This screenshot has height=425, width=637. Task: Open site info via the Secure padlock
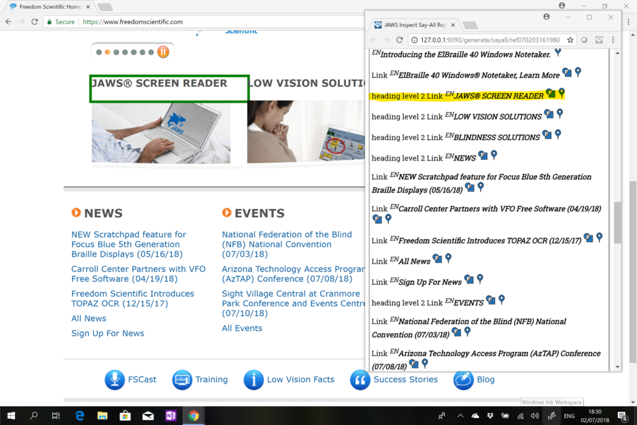[x=49, y=21]
